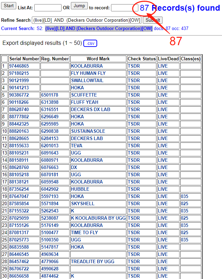This screenshot has width=222, height=279.
Task: Open registration number 4874462
Action: point(49,276)
